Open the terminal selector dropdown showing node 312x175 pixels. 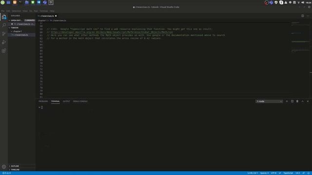(269, 102)
